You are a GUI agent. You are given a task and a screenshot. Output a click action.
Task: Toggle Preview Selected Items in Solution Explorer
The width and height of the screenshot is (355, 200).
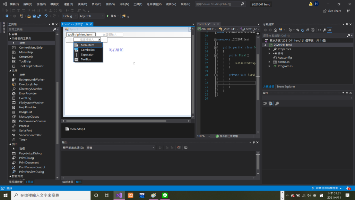pos(330,30)
